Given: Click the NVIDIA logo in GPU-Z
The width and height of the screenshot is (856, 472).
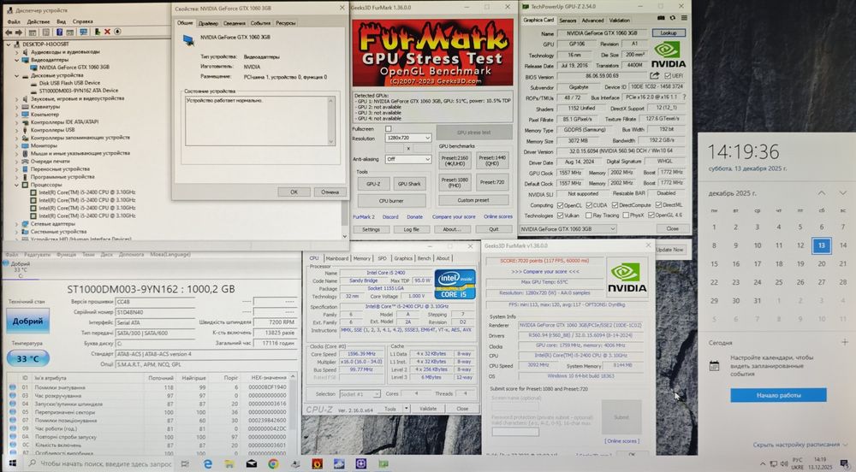Looking at the screenshot, I should click(669, 55).
